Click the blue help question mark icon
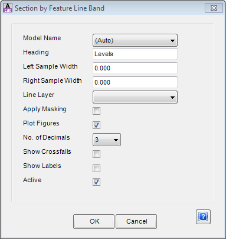The width and height of the screenshot is (226, 239). click(203, 217)
